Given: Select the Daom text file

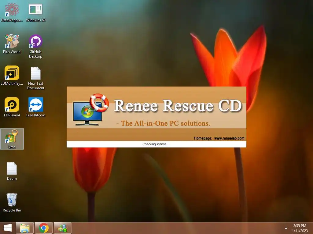Looking at the screenshot, I should coord(12,171).
